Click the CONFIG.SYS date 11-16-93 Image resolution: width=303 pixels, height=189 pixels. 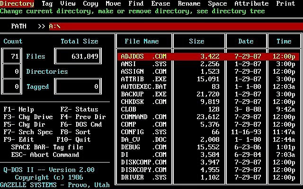click(246, 132)
